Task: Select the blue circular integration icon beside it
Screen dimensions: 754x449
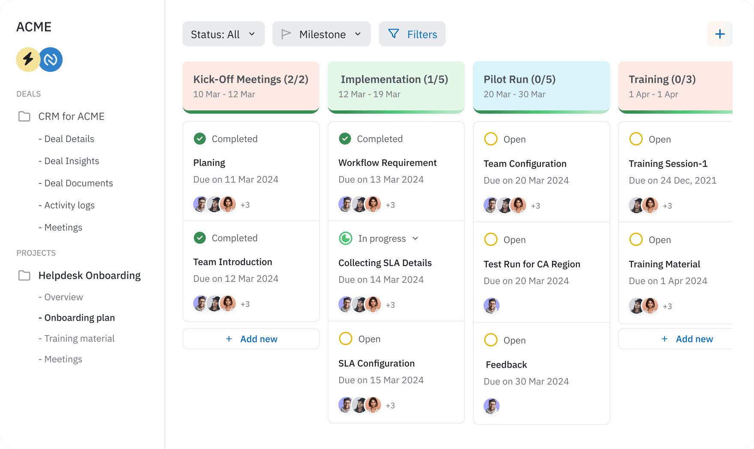Action: 51,59
